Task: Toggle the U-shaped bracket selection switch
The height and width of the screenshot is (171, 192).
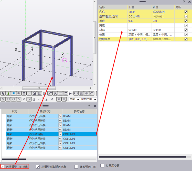Action: [76, 93]
